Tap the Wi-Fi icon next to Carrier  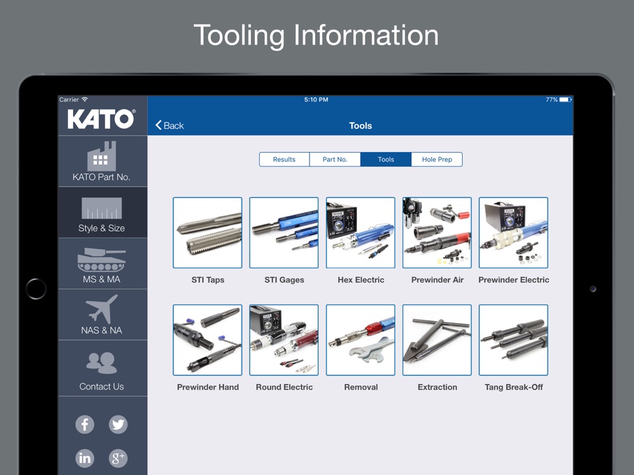coord(84,99)
